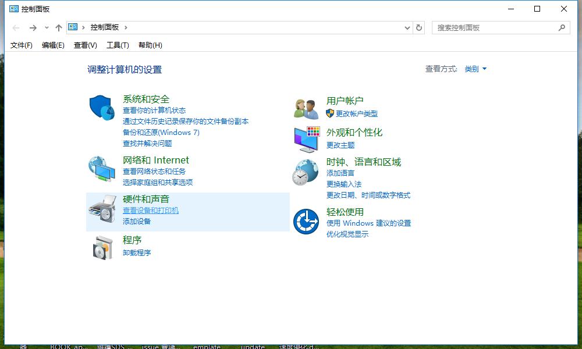Click the back navigation arrow
This screenshot has width=582, height=349.
click(16, 27)
